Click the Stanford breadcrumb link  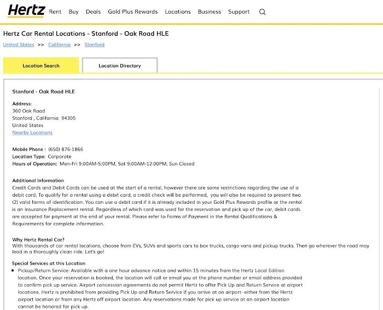point(94,45)
